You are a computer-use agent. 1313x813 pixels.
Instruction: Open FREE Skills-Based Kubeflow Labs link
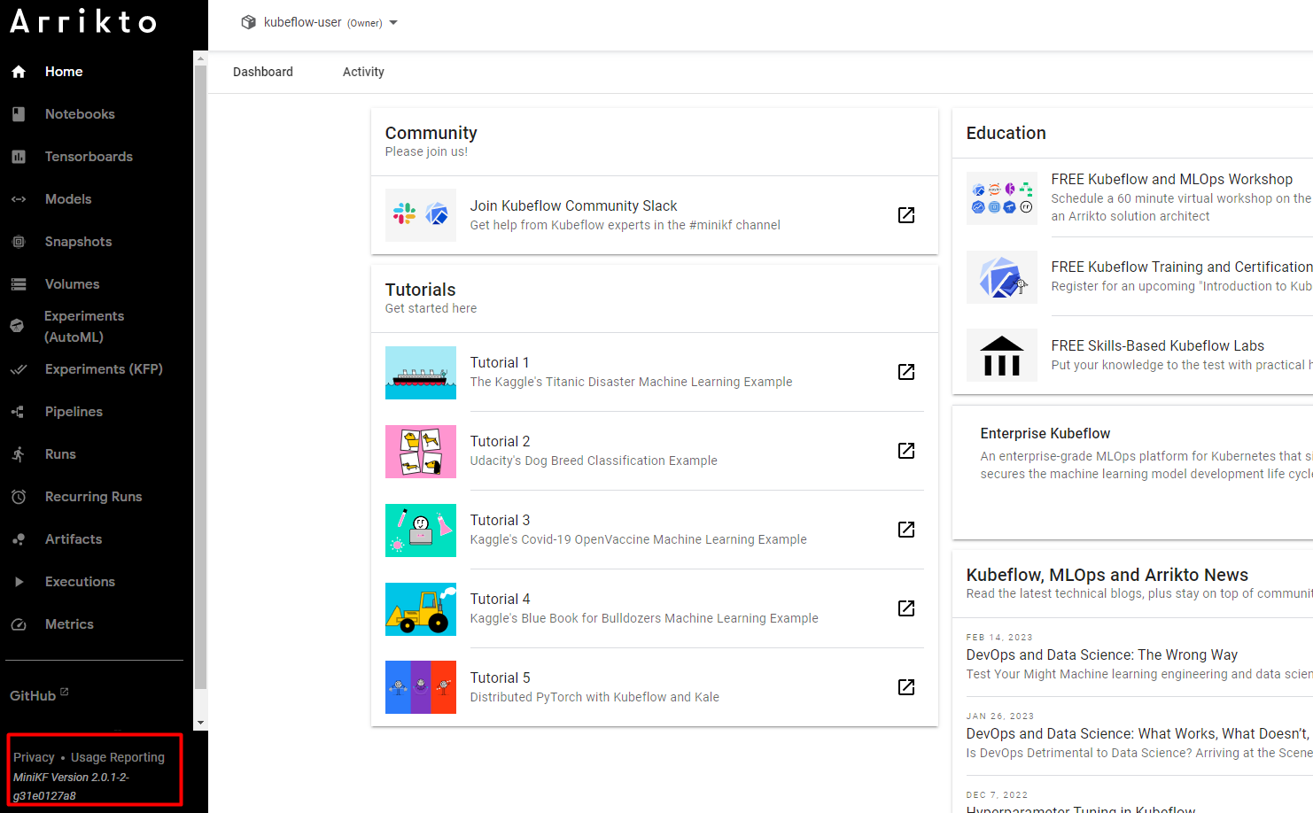point(1157,345)
